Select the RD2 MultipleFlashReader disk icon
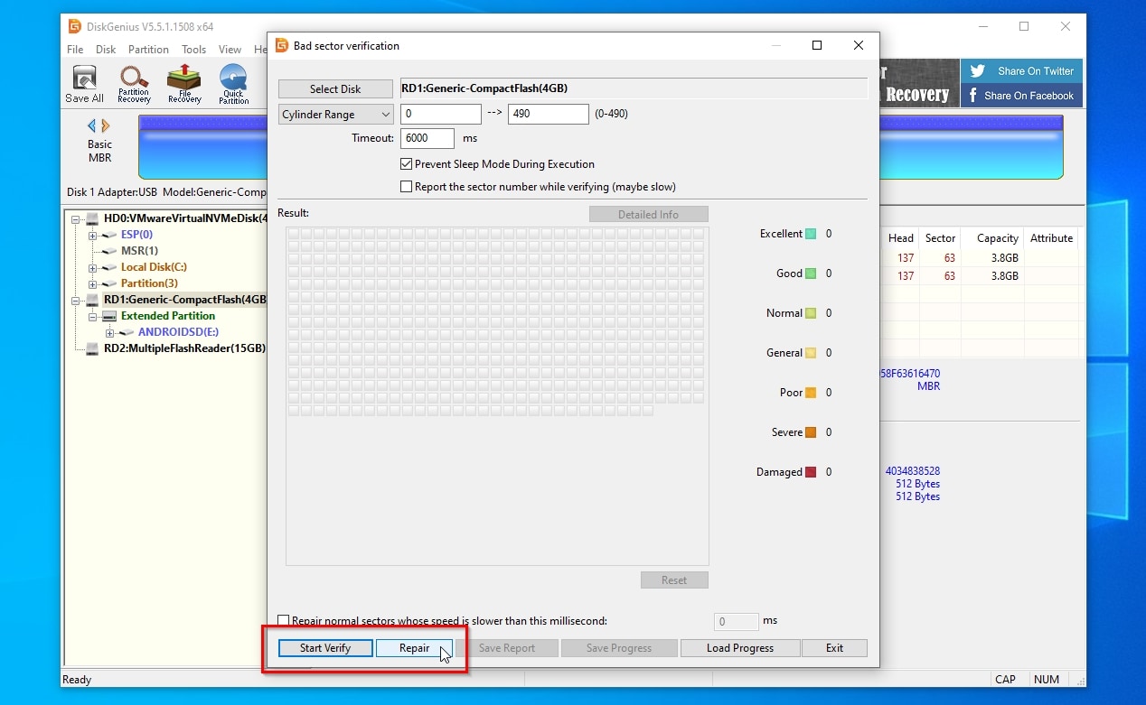Screen dimensions: 1146x705 pyautogui.click(x=92, y=348)
